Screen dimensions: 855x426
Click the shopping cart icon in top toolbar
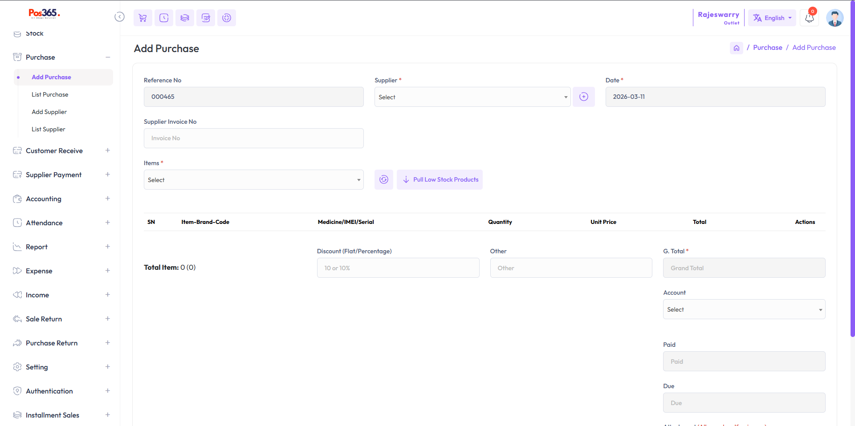click(x=142, y=18)
